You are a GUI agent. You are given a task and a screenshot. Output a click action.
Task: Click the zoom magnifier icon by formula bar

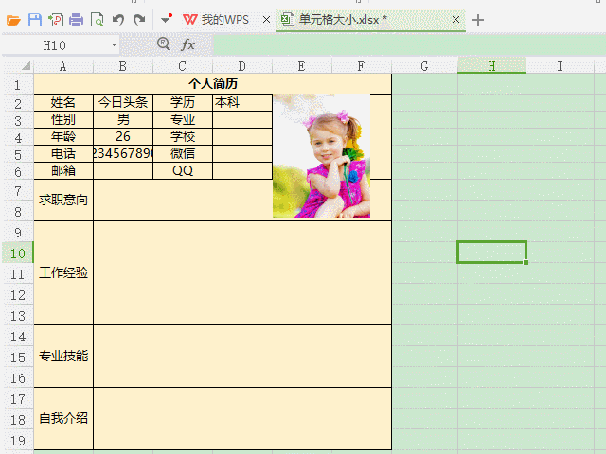(x=164, y=44)
